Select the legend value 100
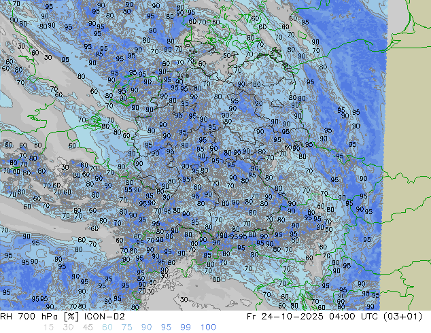Image resolution: width=431 pixels, height=333 pixels. (208, 328)
